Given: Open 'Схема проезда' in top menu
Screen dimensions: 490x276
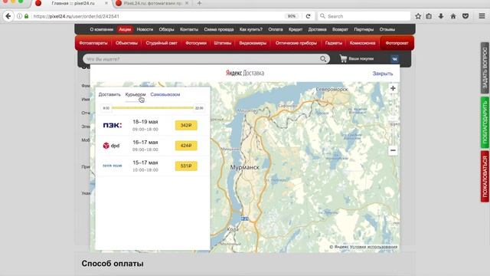Looking at the screenshot, I should pos(219,29).
